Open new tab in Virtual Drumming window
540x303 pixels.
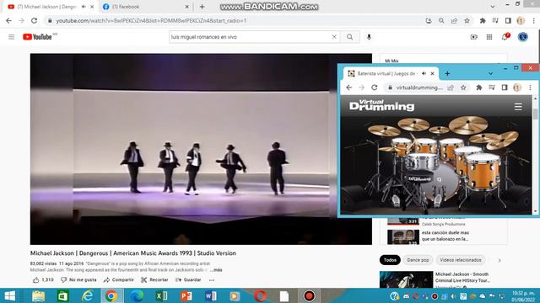tap(447, 73)
